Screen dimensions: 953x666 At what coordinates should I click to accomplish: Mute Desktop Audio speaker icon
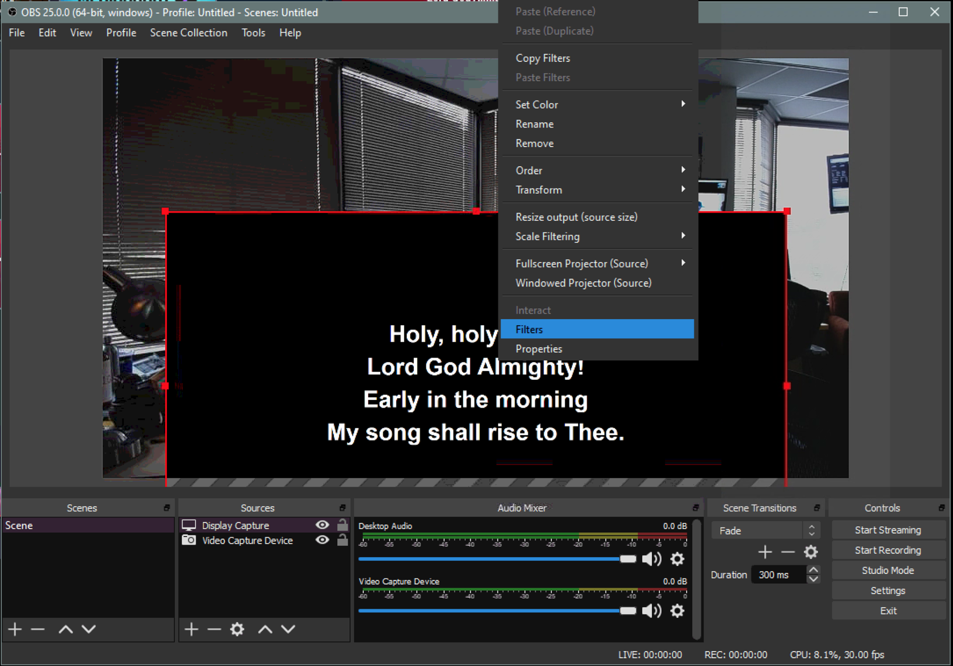[651, 559]
